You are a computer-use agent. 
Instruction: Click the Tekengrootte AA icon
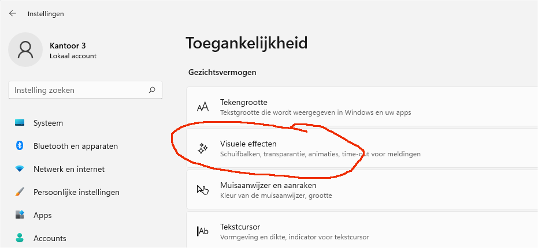click(203, 107)
